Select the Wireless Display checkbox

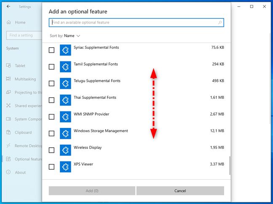click(x=51, y=150)
